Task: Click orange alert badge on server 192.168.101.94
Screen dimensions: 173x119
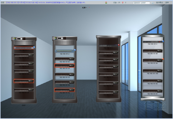Action: point(163,59)
